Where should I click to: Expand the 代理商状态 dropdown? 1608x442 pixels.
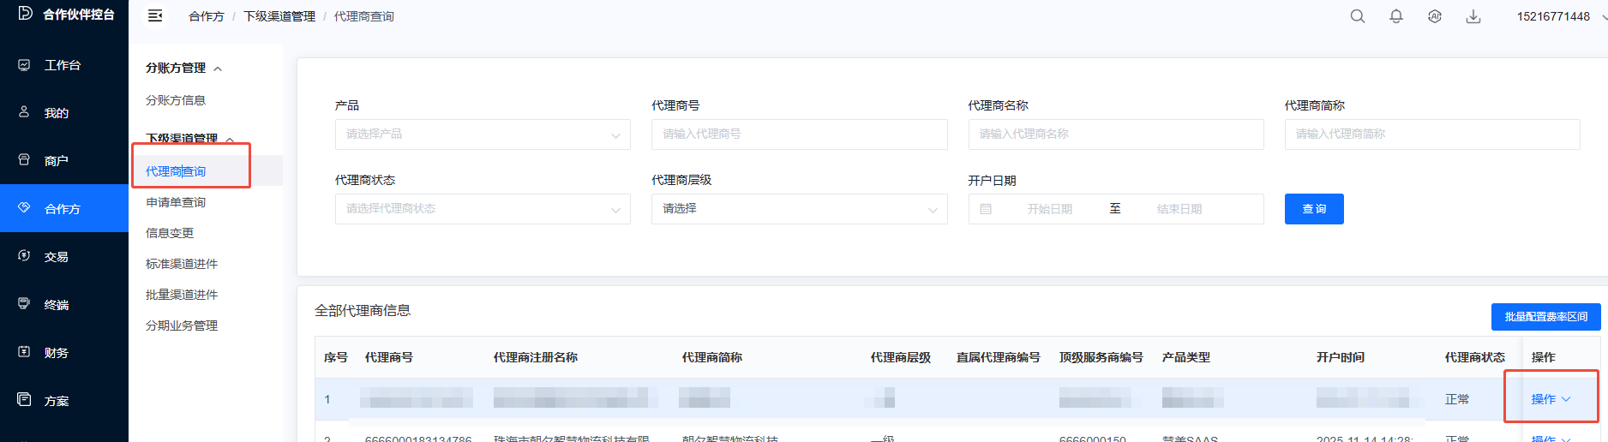pos(483,209)
